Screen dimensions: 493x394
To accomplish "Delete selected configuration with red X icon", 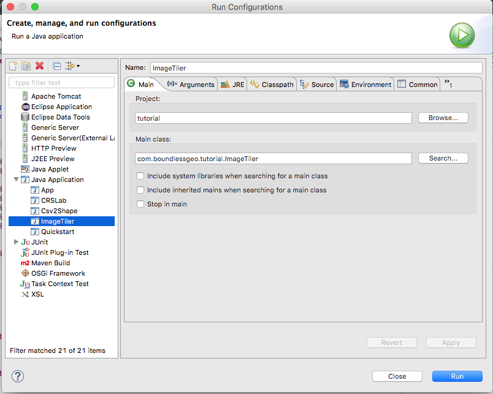I will tap(40, 66).
